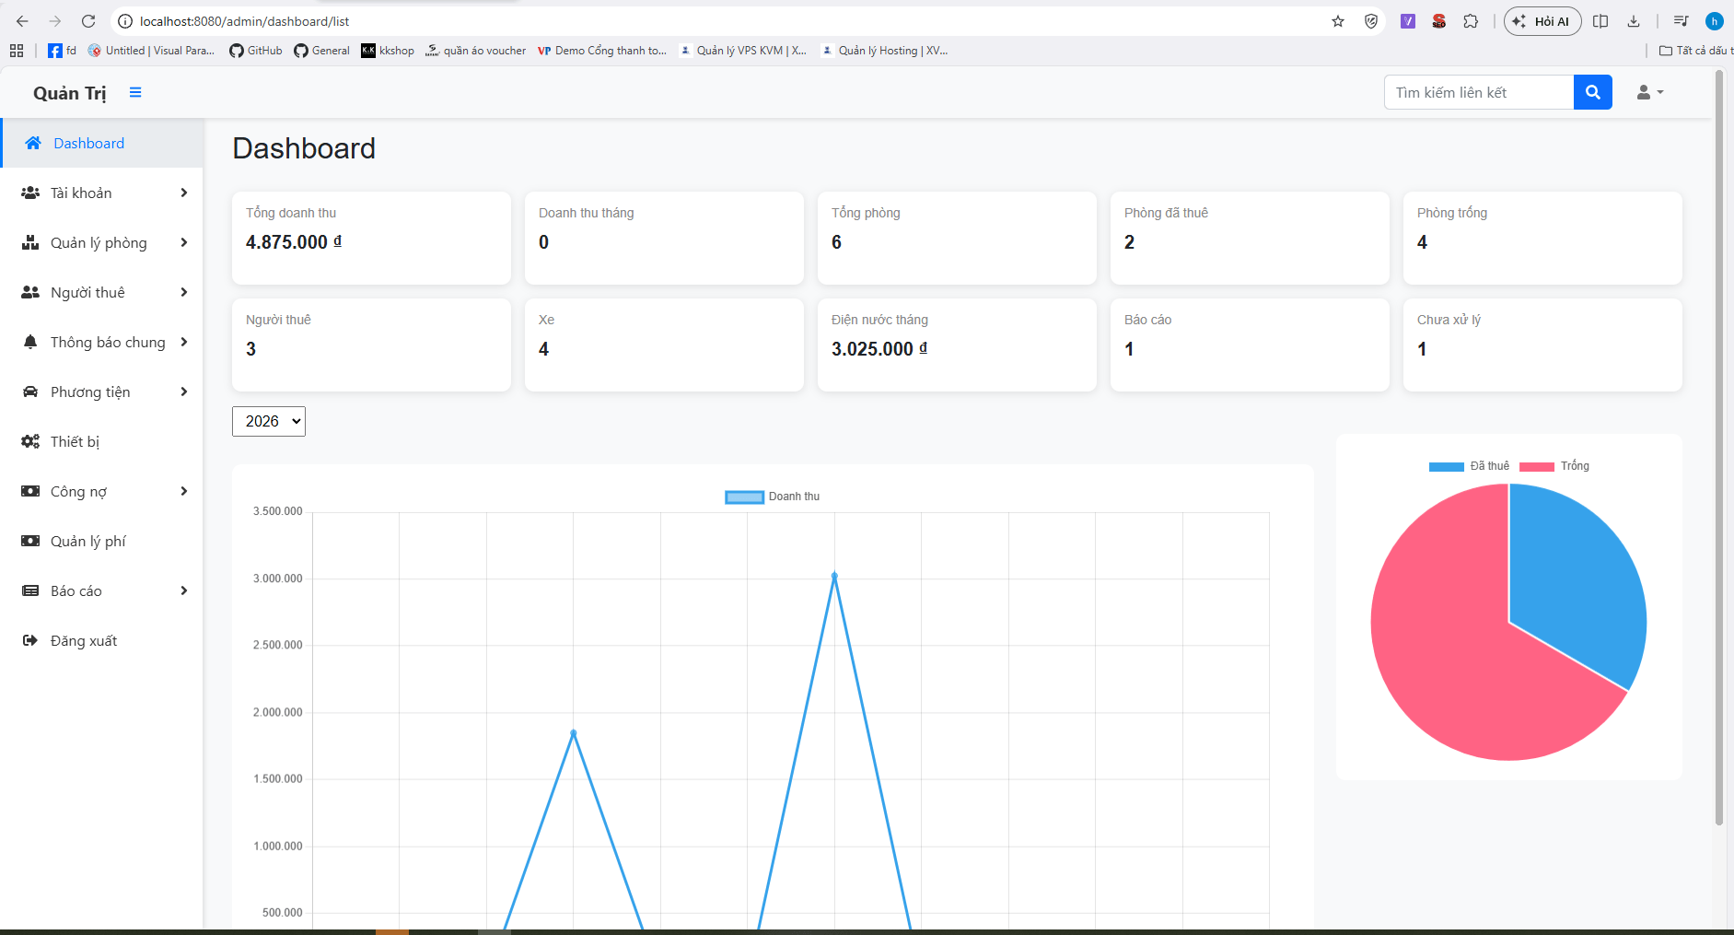Click the Hỏi AI button
This screenshot has height=935, width=1734.
pos(1542,21)
